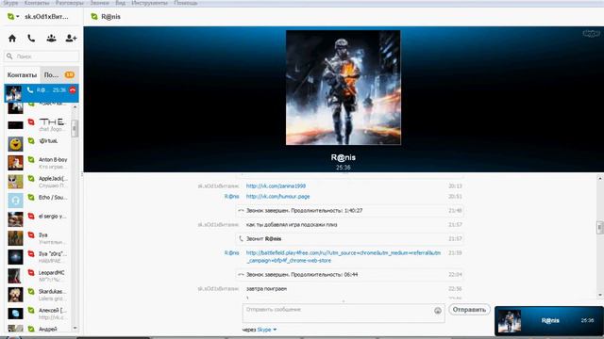Click the status icon beside Skardukas
This screenshot has height=339, width=604.
(31, 291)
